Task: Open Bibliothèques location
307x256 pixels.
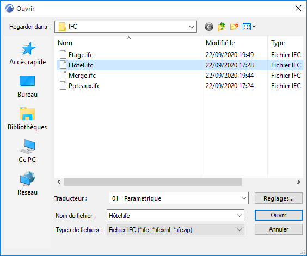Action: (27, 118)
